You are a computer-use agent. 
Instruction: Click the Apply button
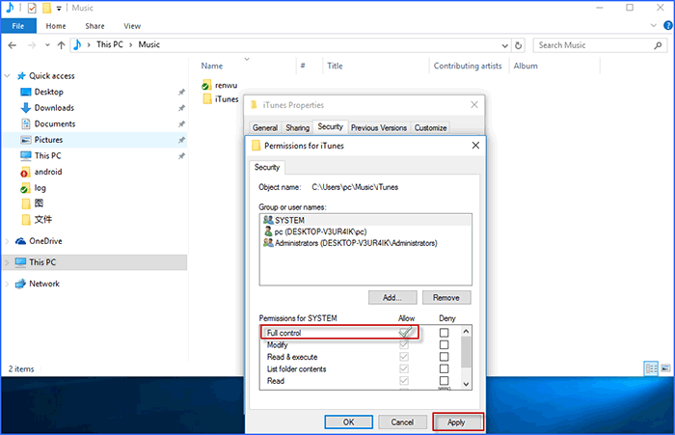coord(457,422)
